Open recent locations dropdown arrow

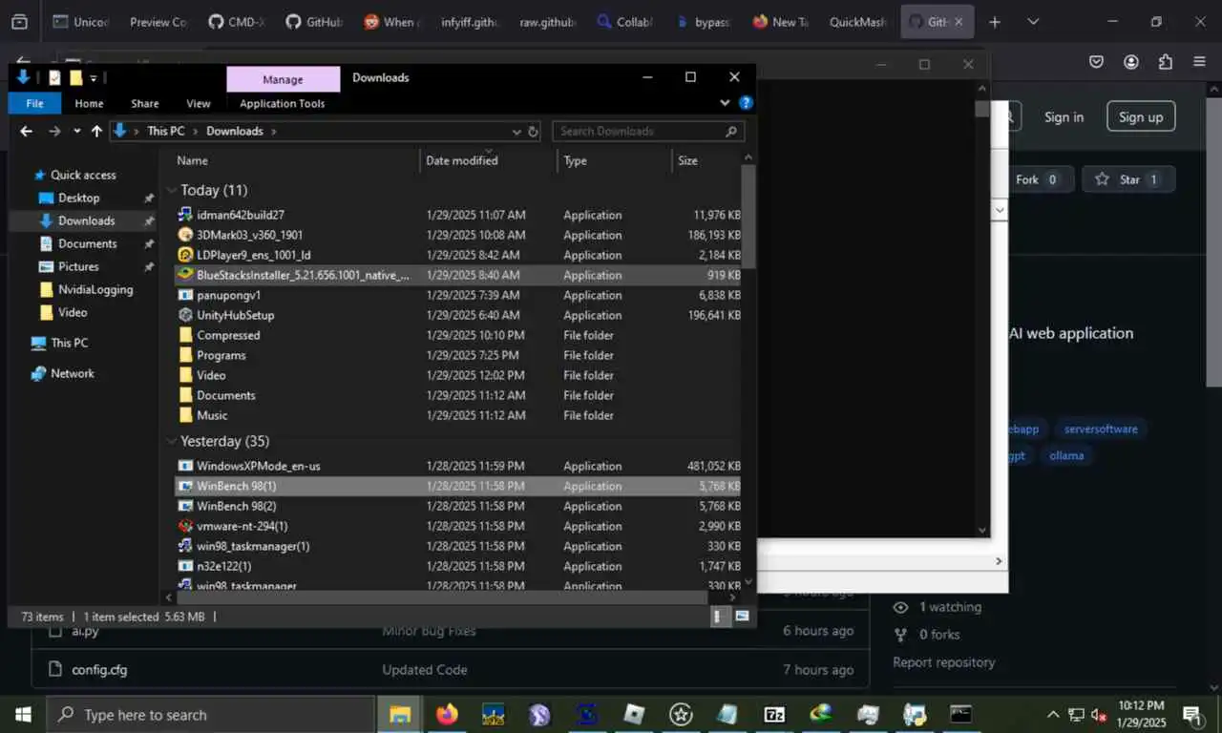pos(76,132)
